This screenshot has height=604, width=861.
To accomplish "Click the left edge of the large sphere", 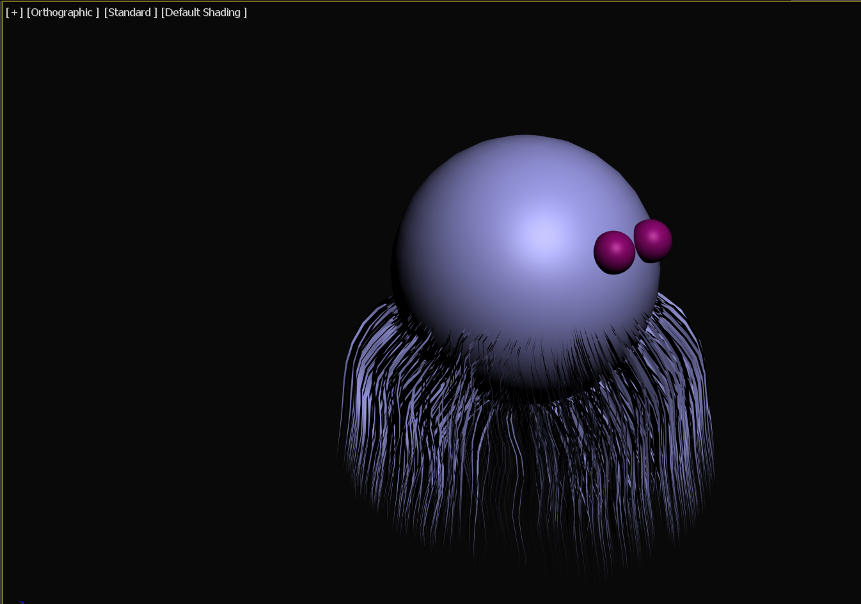I will [x=398, y=269].
